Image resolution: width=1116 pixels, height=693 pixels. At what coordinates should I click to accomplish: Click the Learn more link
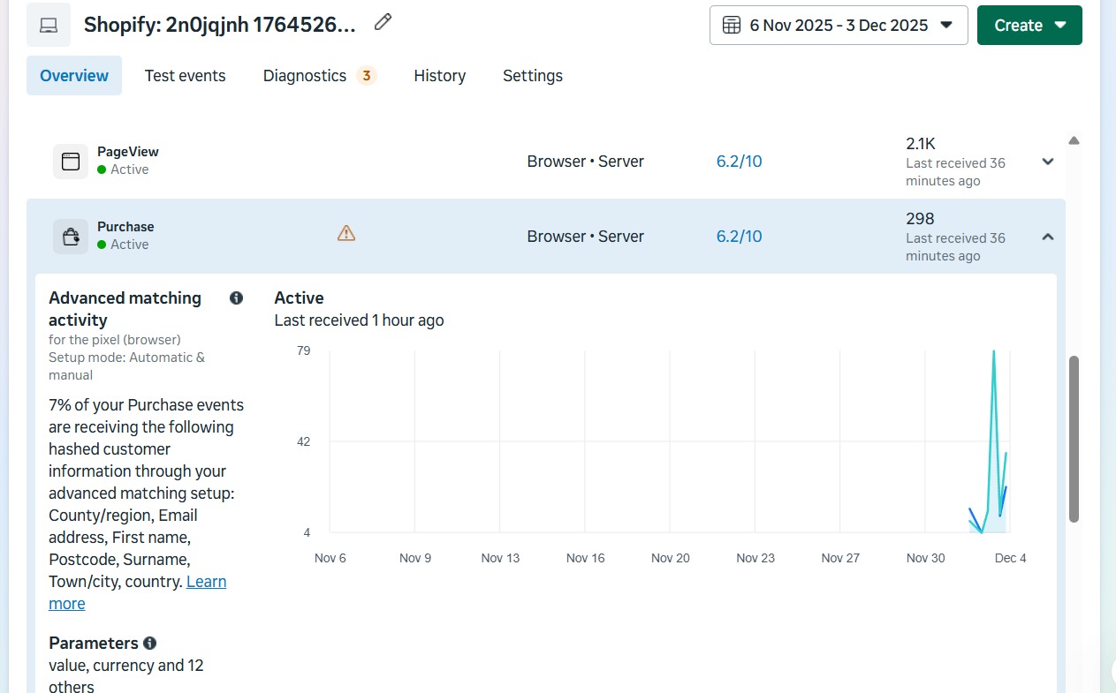pos(206,582)
